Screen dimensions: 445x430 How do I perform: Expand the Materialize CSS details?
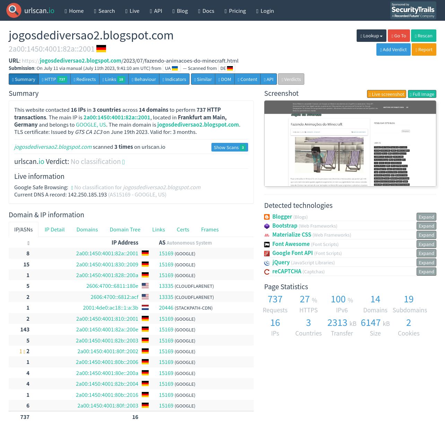(x=426, y=235)
